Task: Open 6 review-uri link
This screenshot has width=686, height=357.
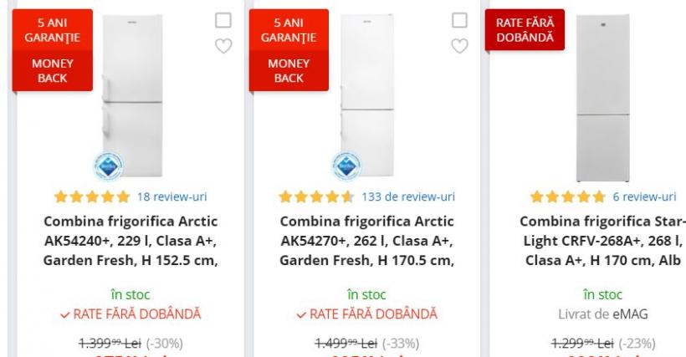Action: [x=643, y=197]
